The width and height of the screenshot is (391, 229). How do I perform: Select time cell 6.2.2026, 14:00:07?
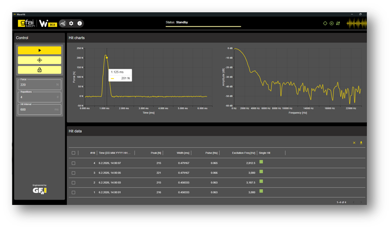[110, 163]
